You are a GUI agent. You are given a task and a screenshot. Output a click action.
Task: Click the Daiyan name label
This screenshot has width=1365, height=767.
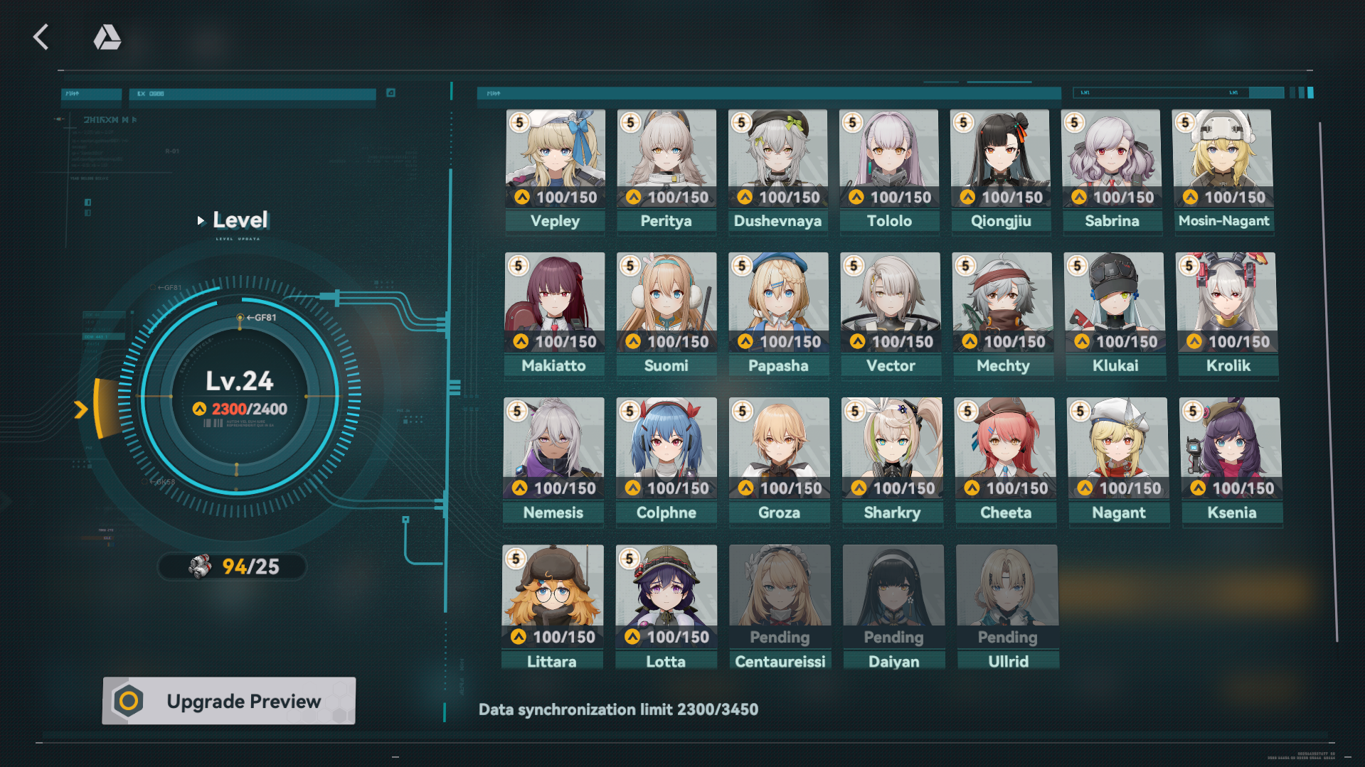894,662
